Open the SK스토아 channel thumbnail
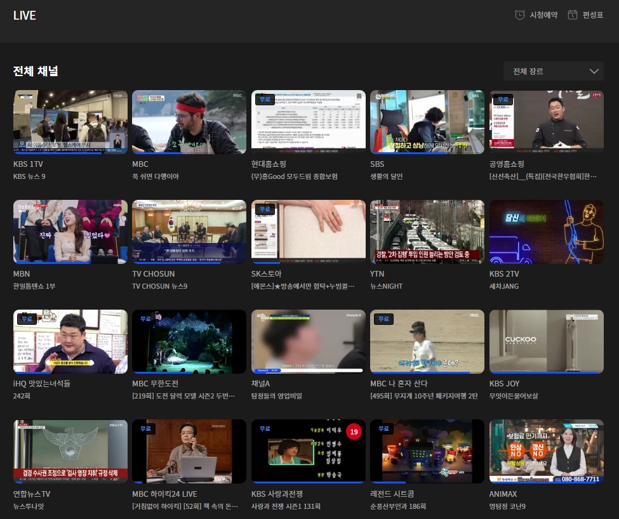619x519 pixels. tap(309, 232)
